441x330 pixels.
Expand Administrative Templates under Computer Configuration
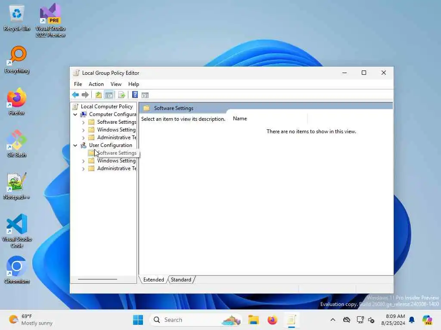pos(83,138)
